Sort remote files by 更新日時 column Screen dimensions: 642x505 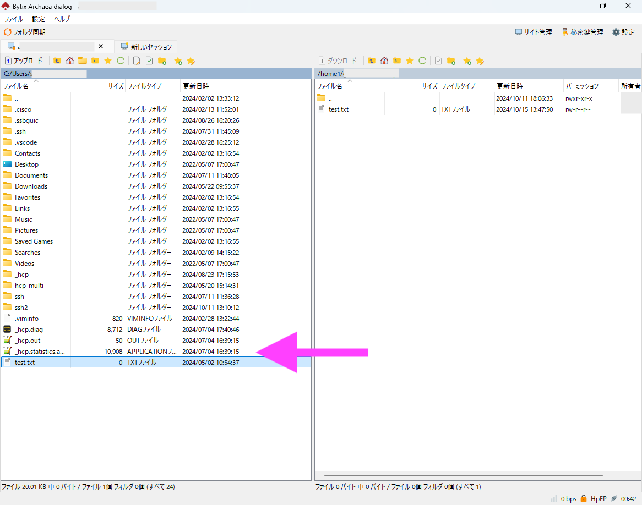510,86
